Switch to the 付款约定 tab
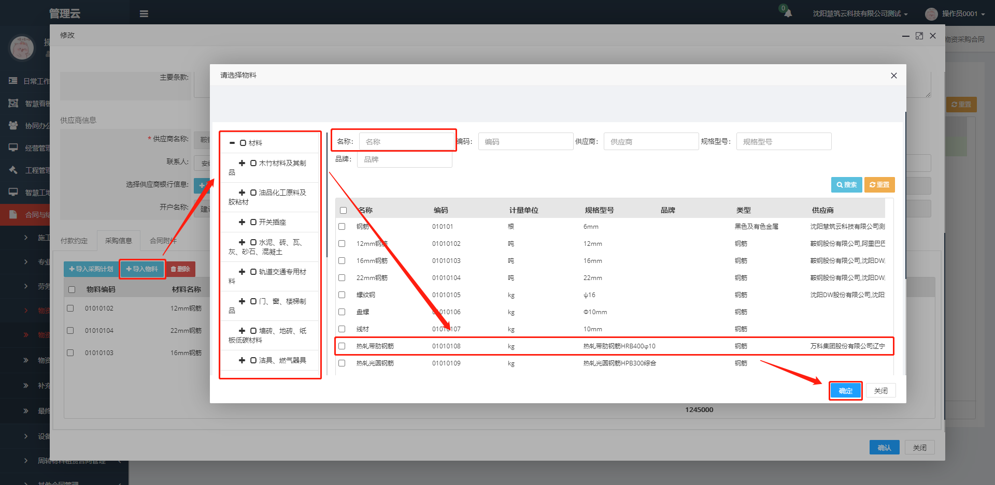 point(74,241)
